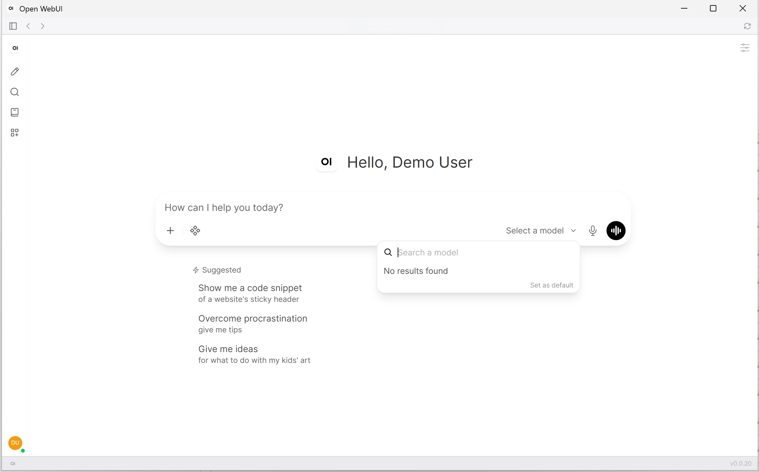Open the Notes icon in the sidebar
The width and height of the screenshot is (759, 472).
[15, 112]
